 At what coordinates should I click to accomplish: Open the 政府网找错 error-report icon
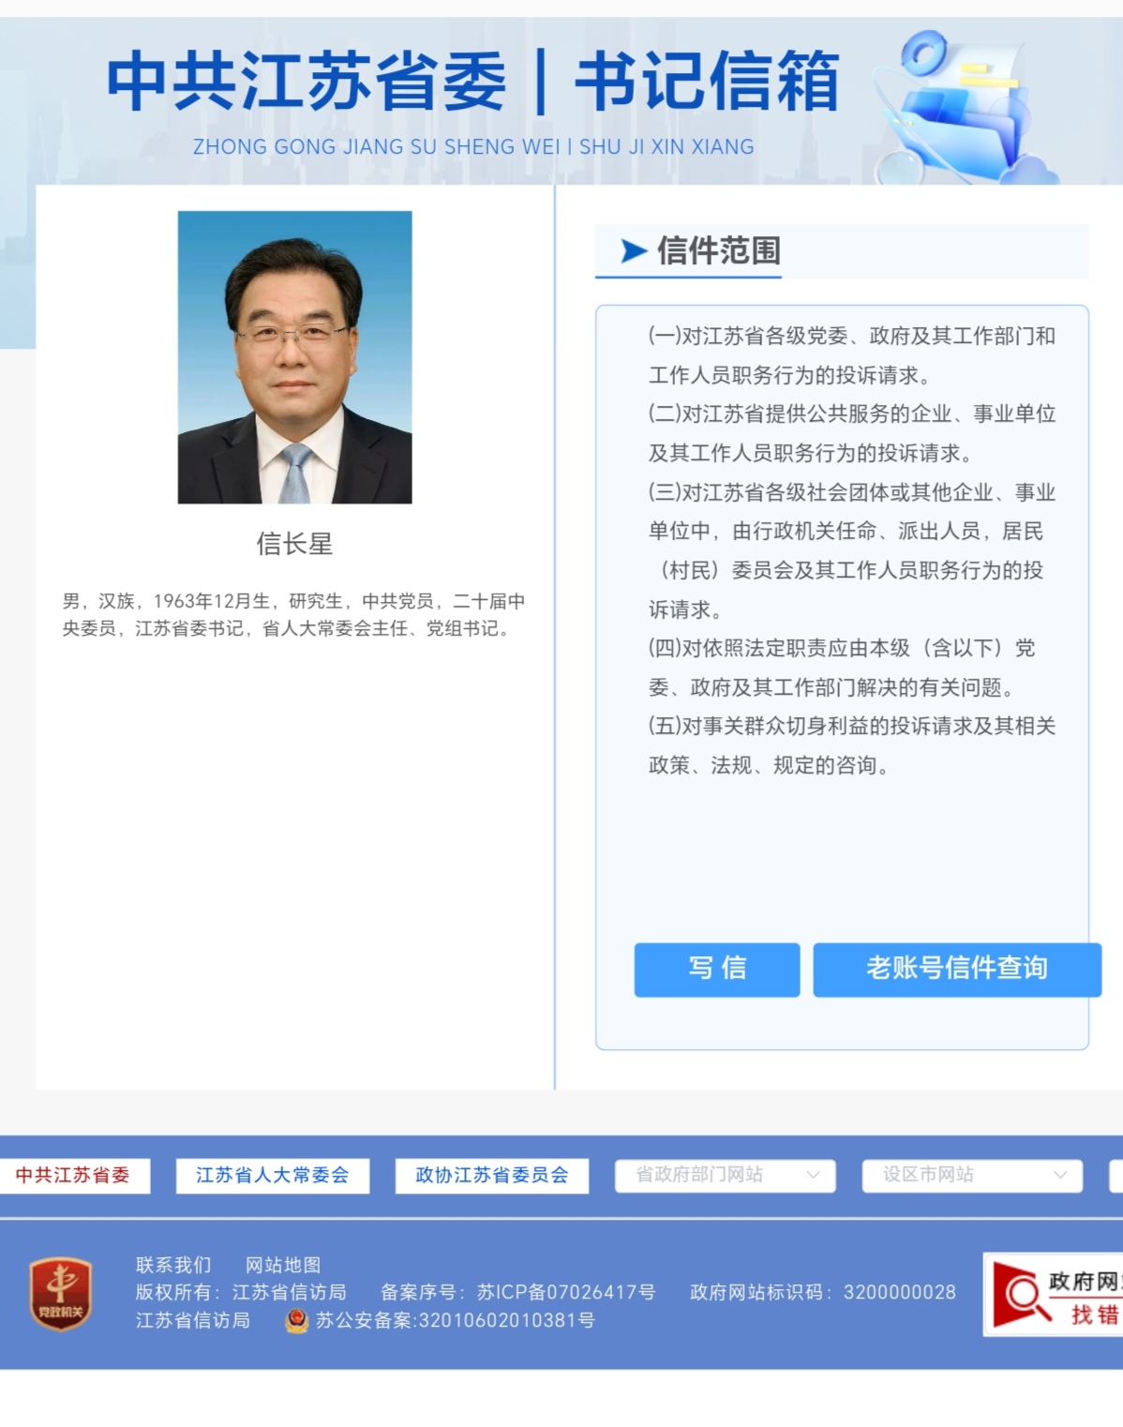tap(1054, 1294)
